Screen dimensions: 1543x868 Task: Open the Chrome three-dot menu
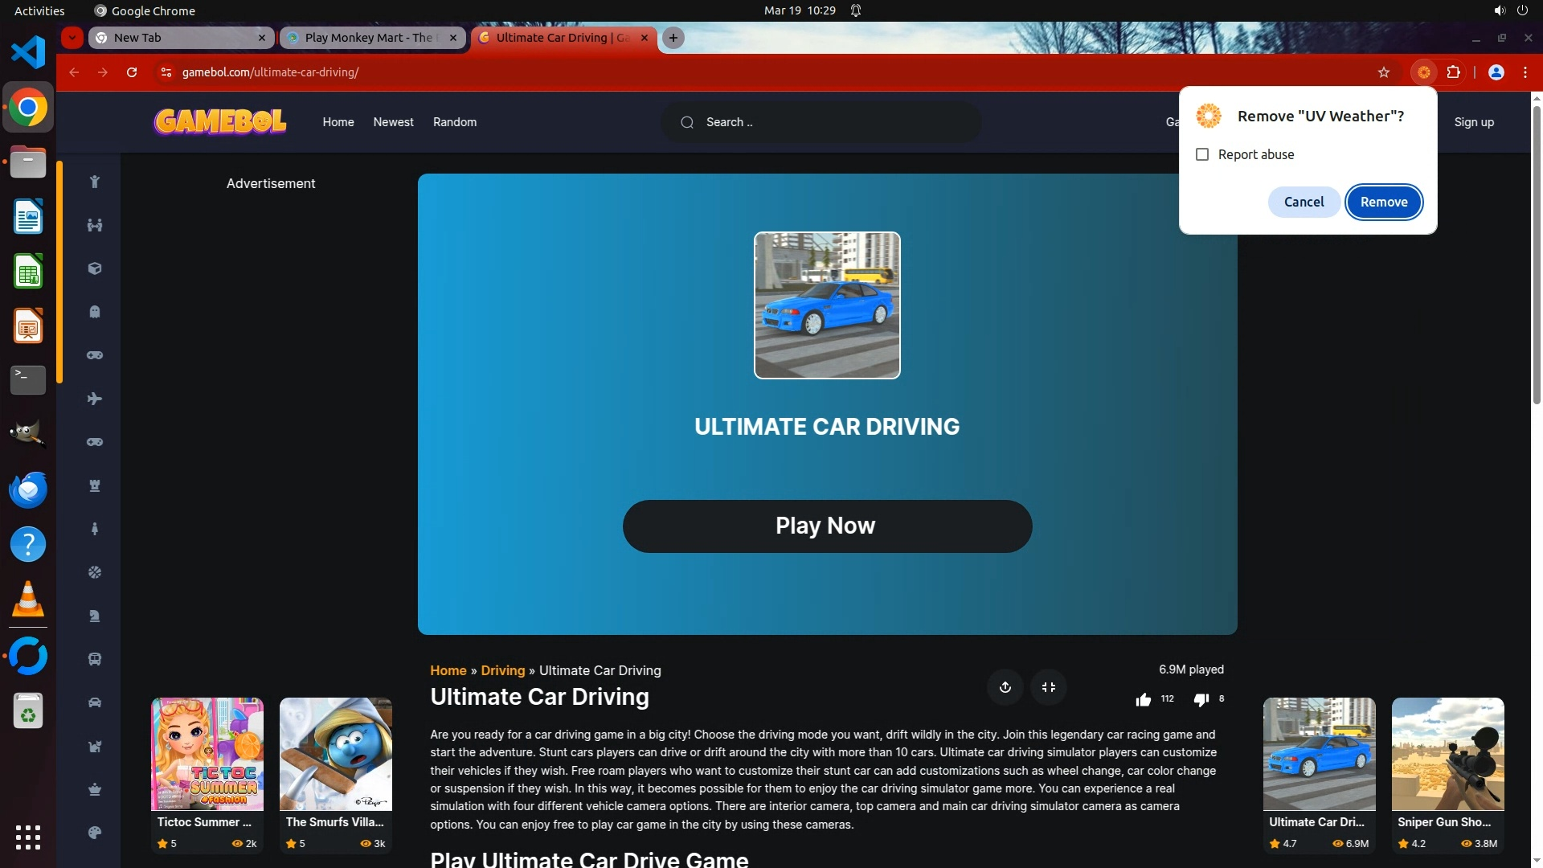click(x=1525, y=72)
